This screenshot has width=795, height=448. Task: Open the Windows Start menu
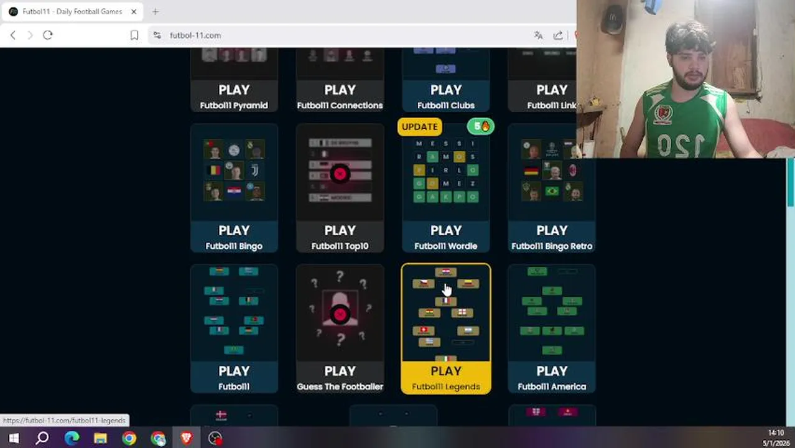[14, 438]
